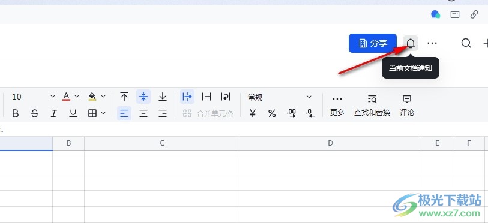488x223 pixels.
Task: Increase decimal places
Action: (x=291, y=113)
